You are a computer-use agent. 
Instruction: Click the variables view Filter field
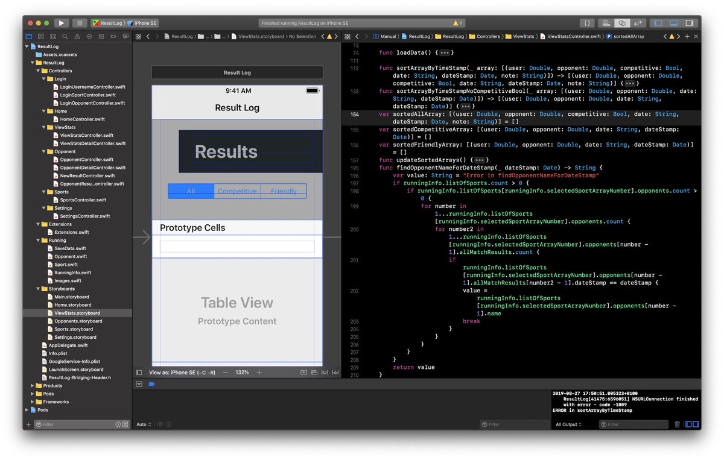point(514,424)
